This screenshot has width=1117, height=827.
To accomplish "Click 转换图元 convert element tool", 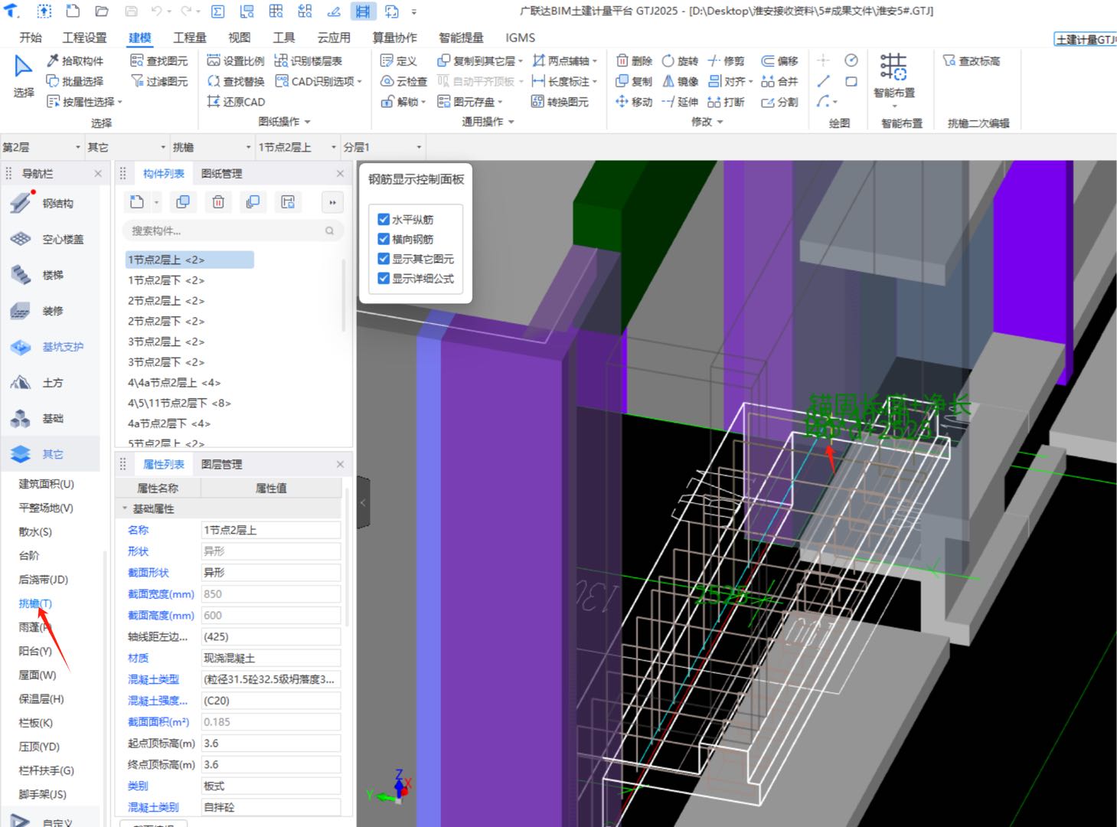I will point(560,102).
